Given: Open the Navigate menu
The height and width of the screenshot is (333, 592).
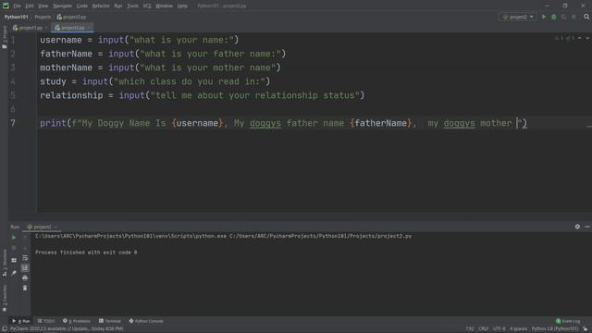Looking at the screenshot, I should [x=62, y=6].
